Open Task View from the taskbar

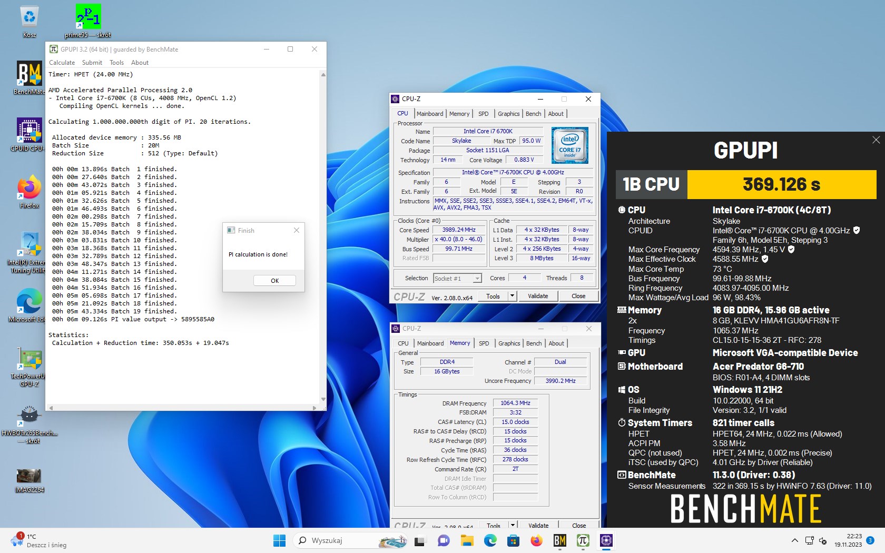(x=420, y=540)
